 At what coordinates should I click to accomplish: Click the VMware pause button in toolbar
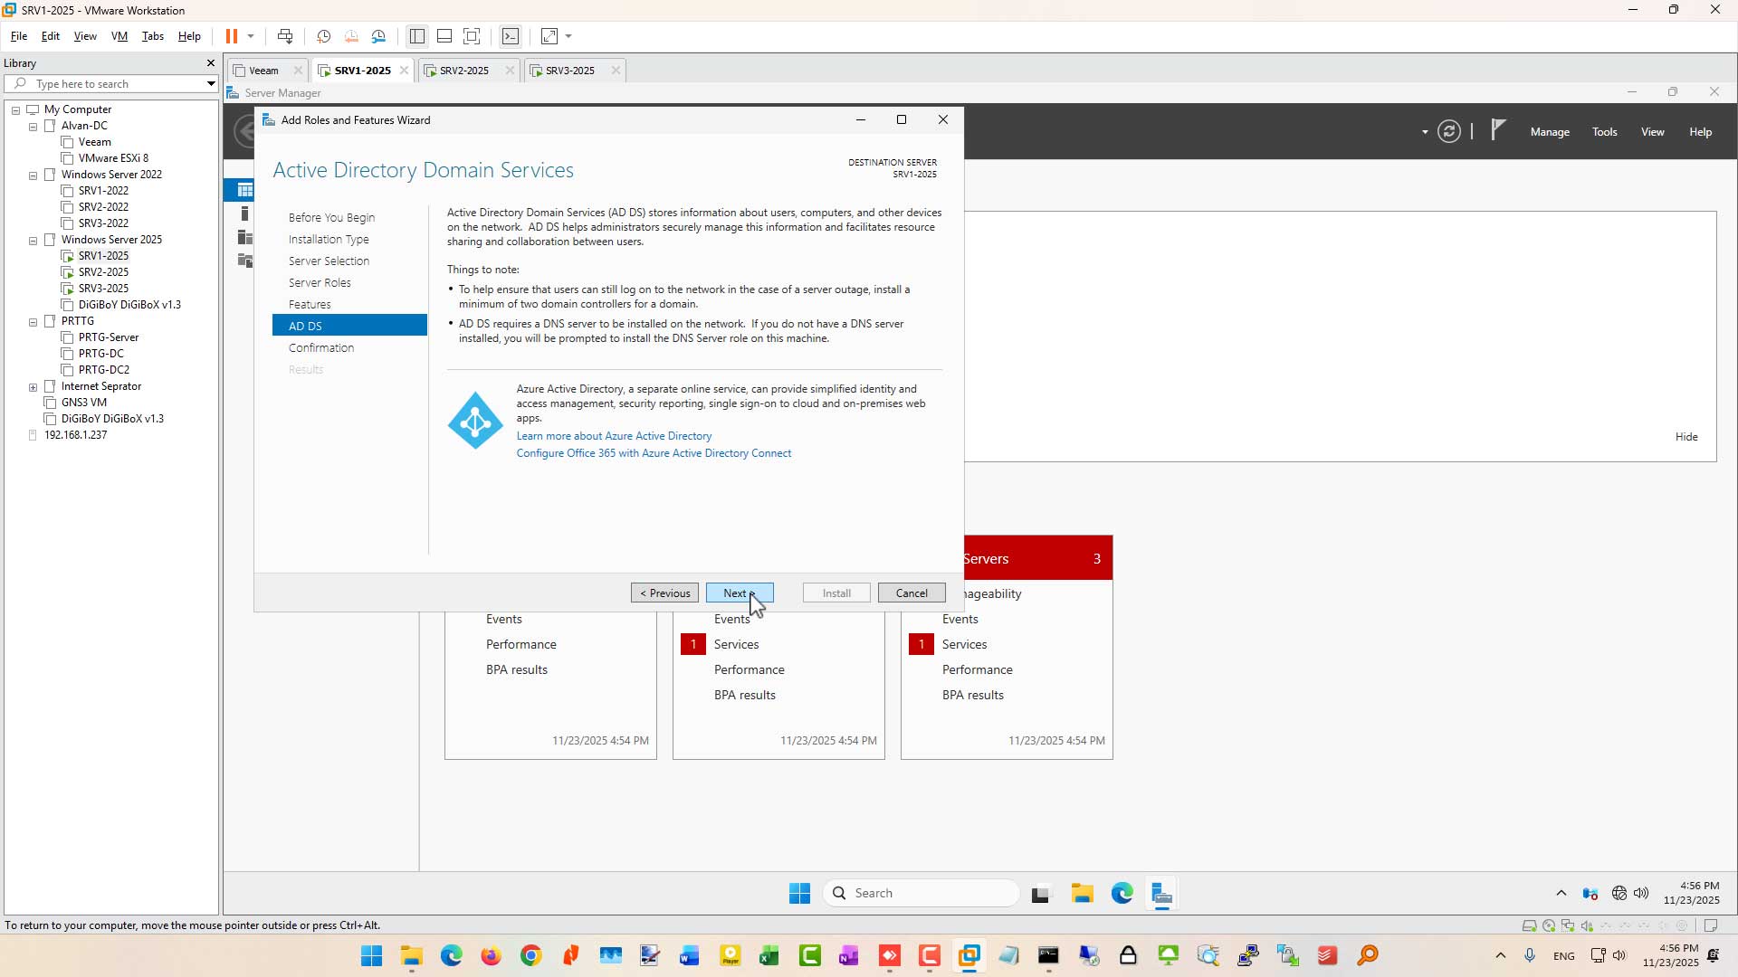(x=232, y=36)
